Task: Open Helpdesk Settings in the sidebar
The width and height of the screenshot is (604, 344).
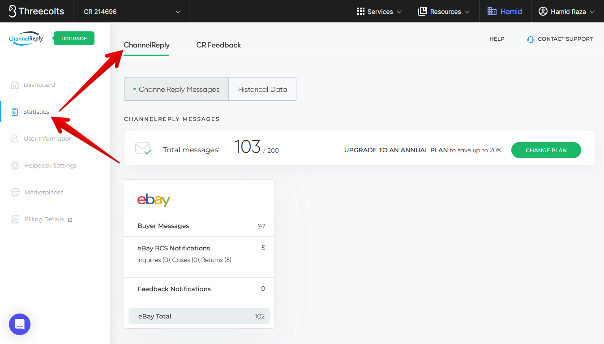Action: 51,165
